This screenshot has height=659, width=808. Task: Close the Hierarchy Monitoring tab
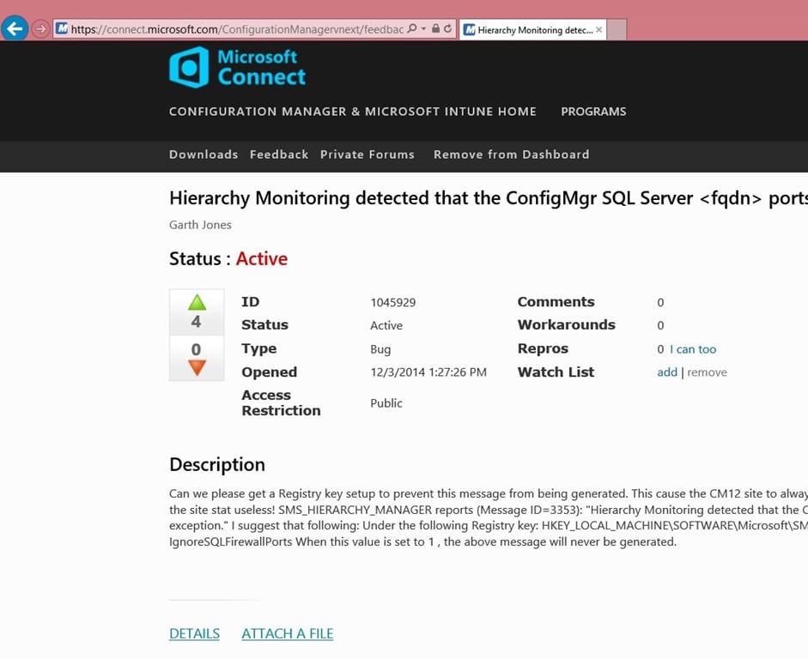pyautogui.click(x=598, y=30)
